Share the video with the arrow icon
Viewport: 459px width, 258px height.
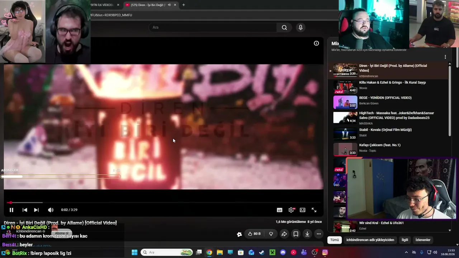[x=284, y=234]
